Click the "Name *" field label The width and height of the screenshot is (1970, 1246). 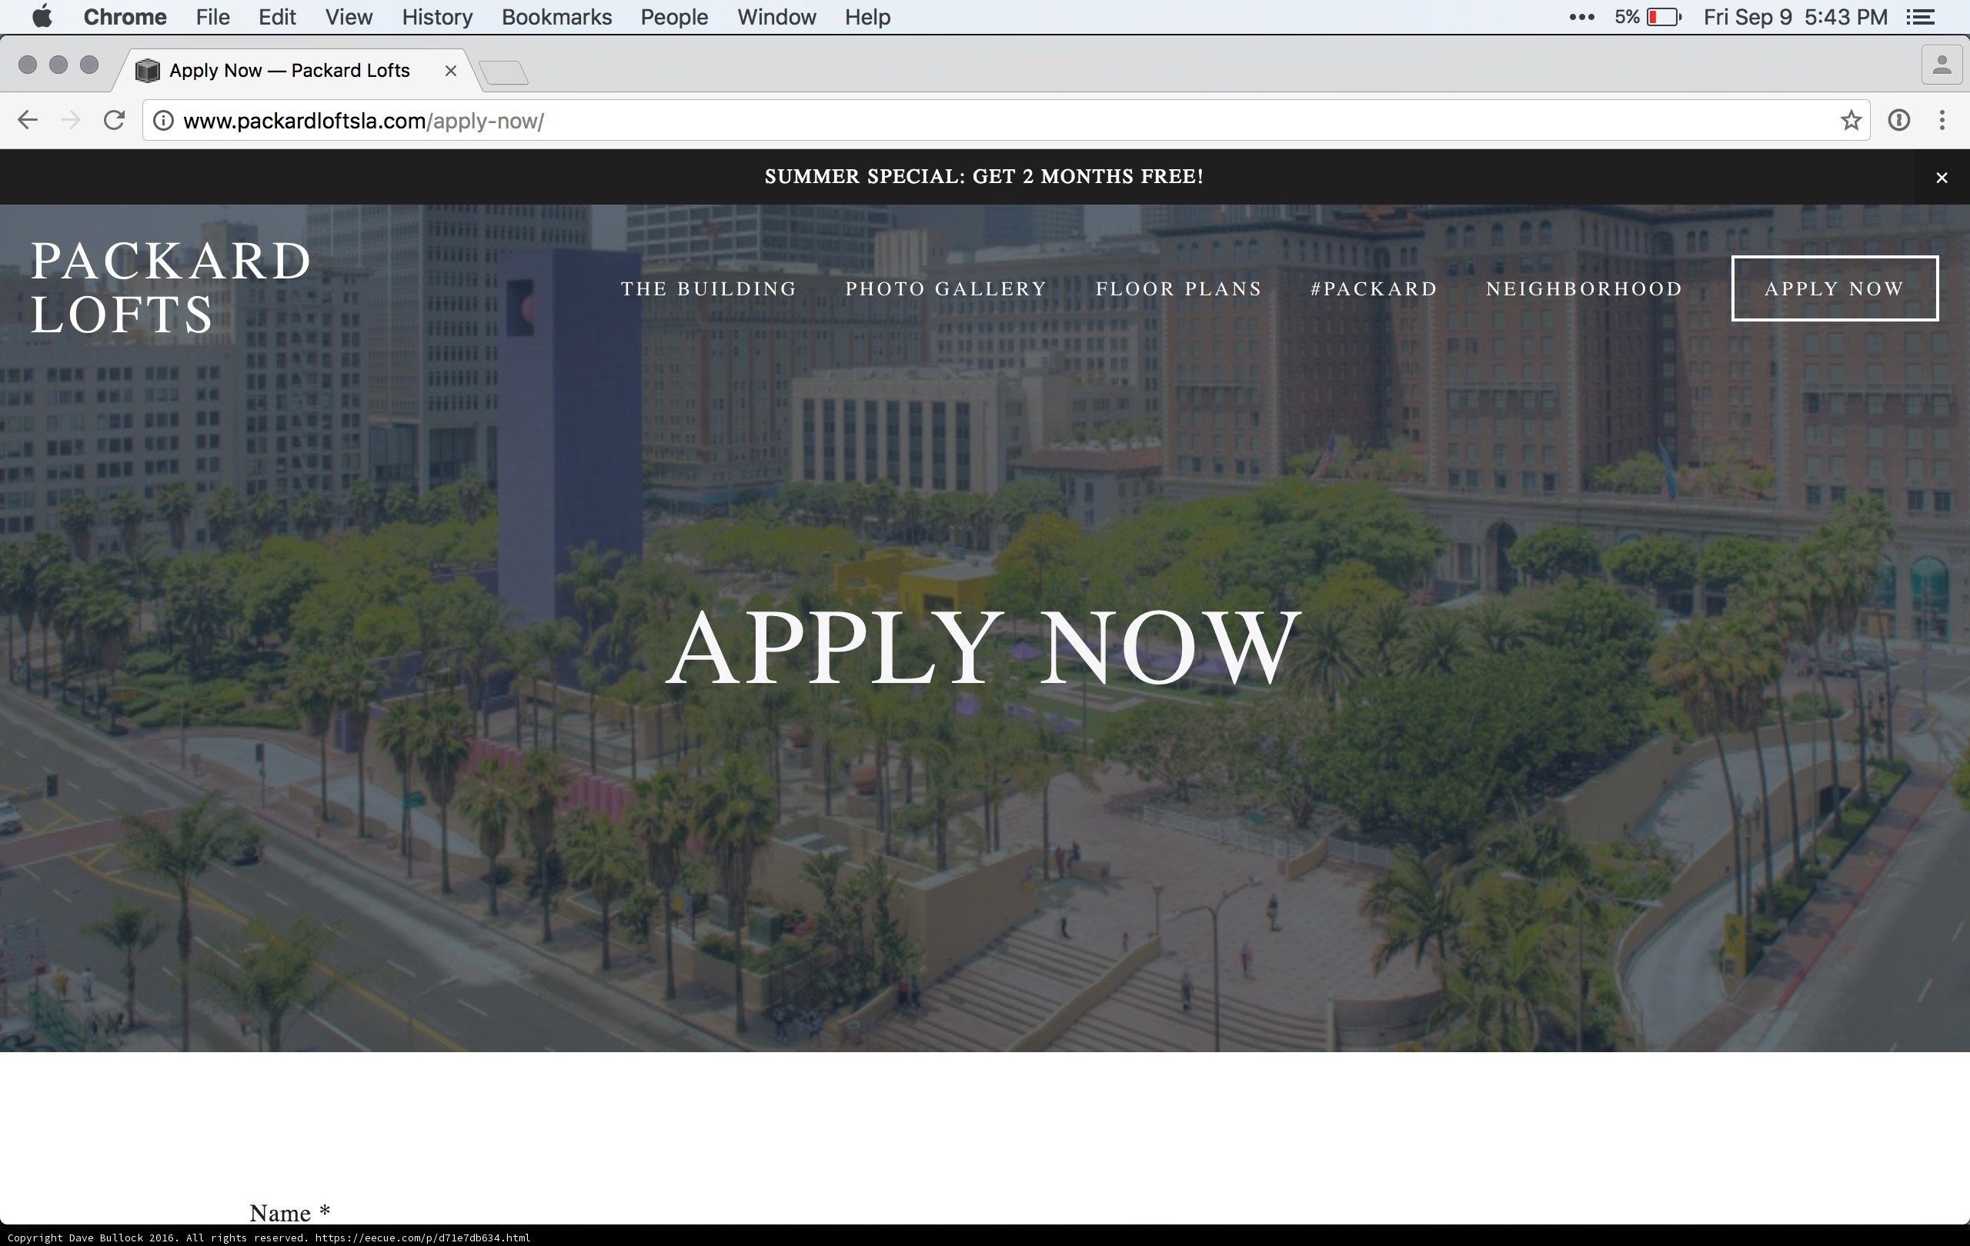[289, 1211]
